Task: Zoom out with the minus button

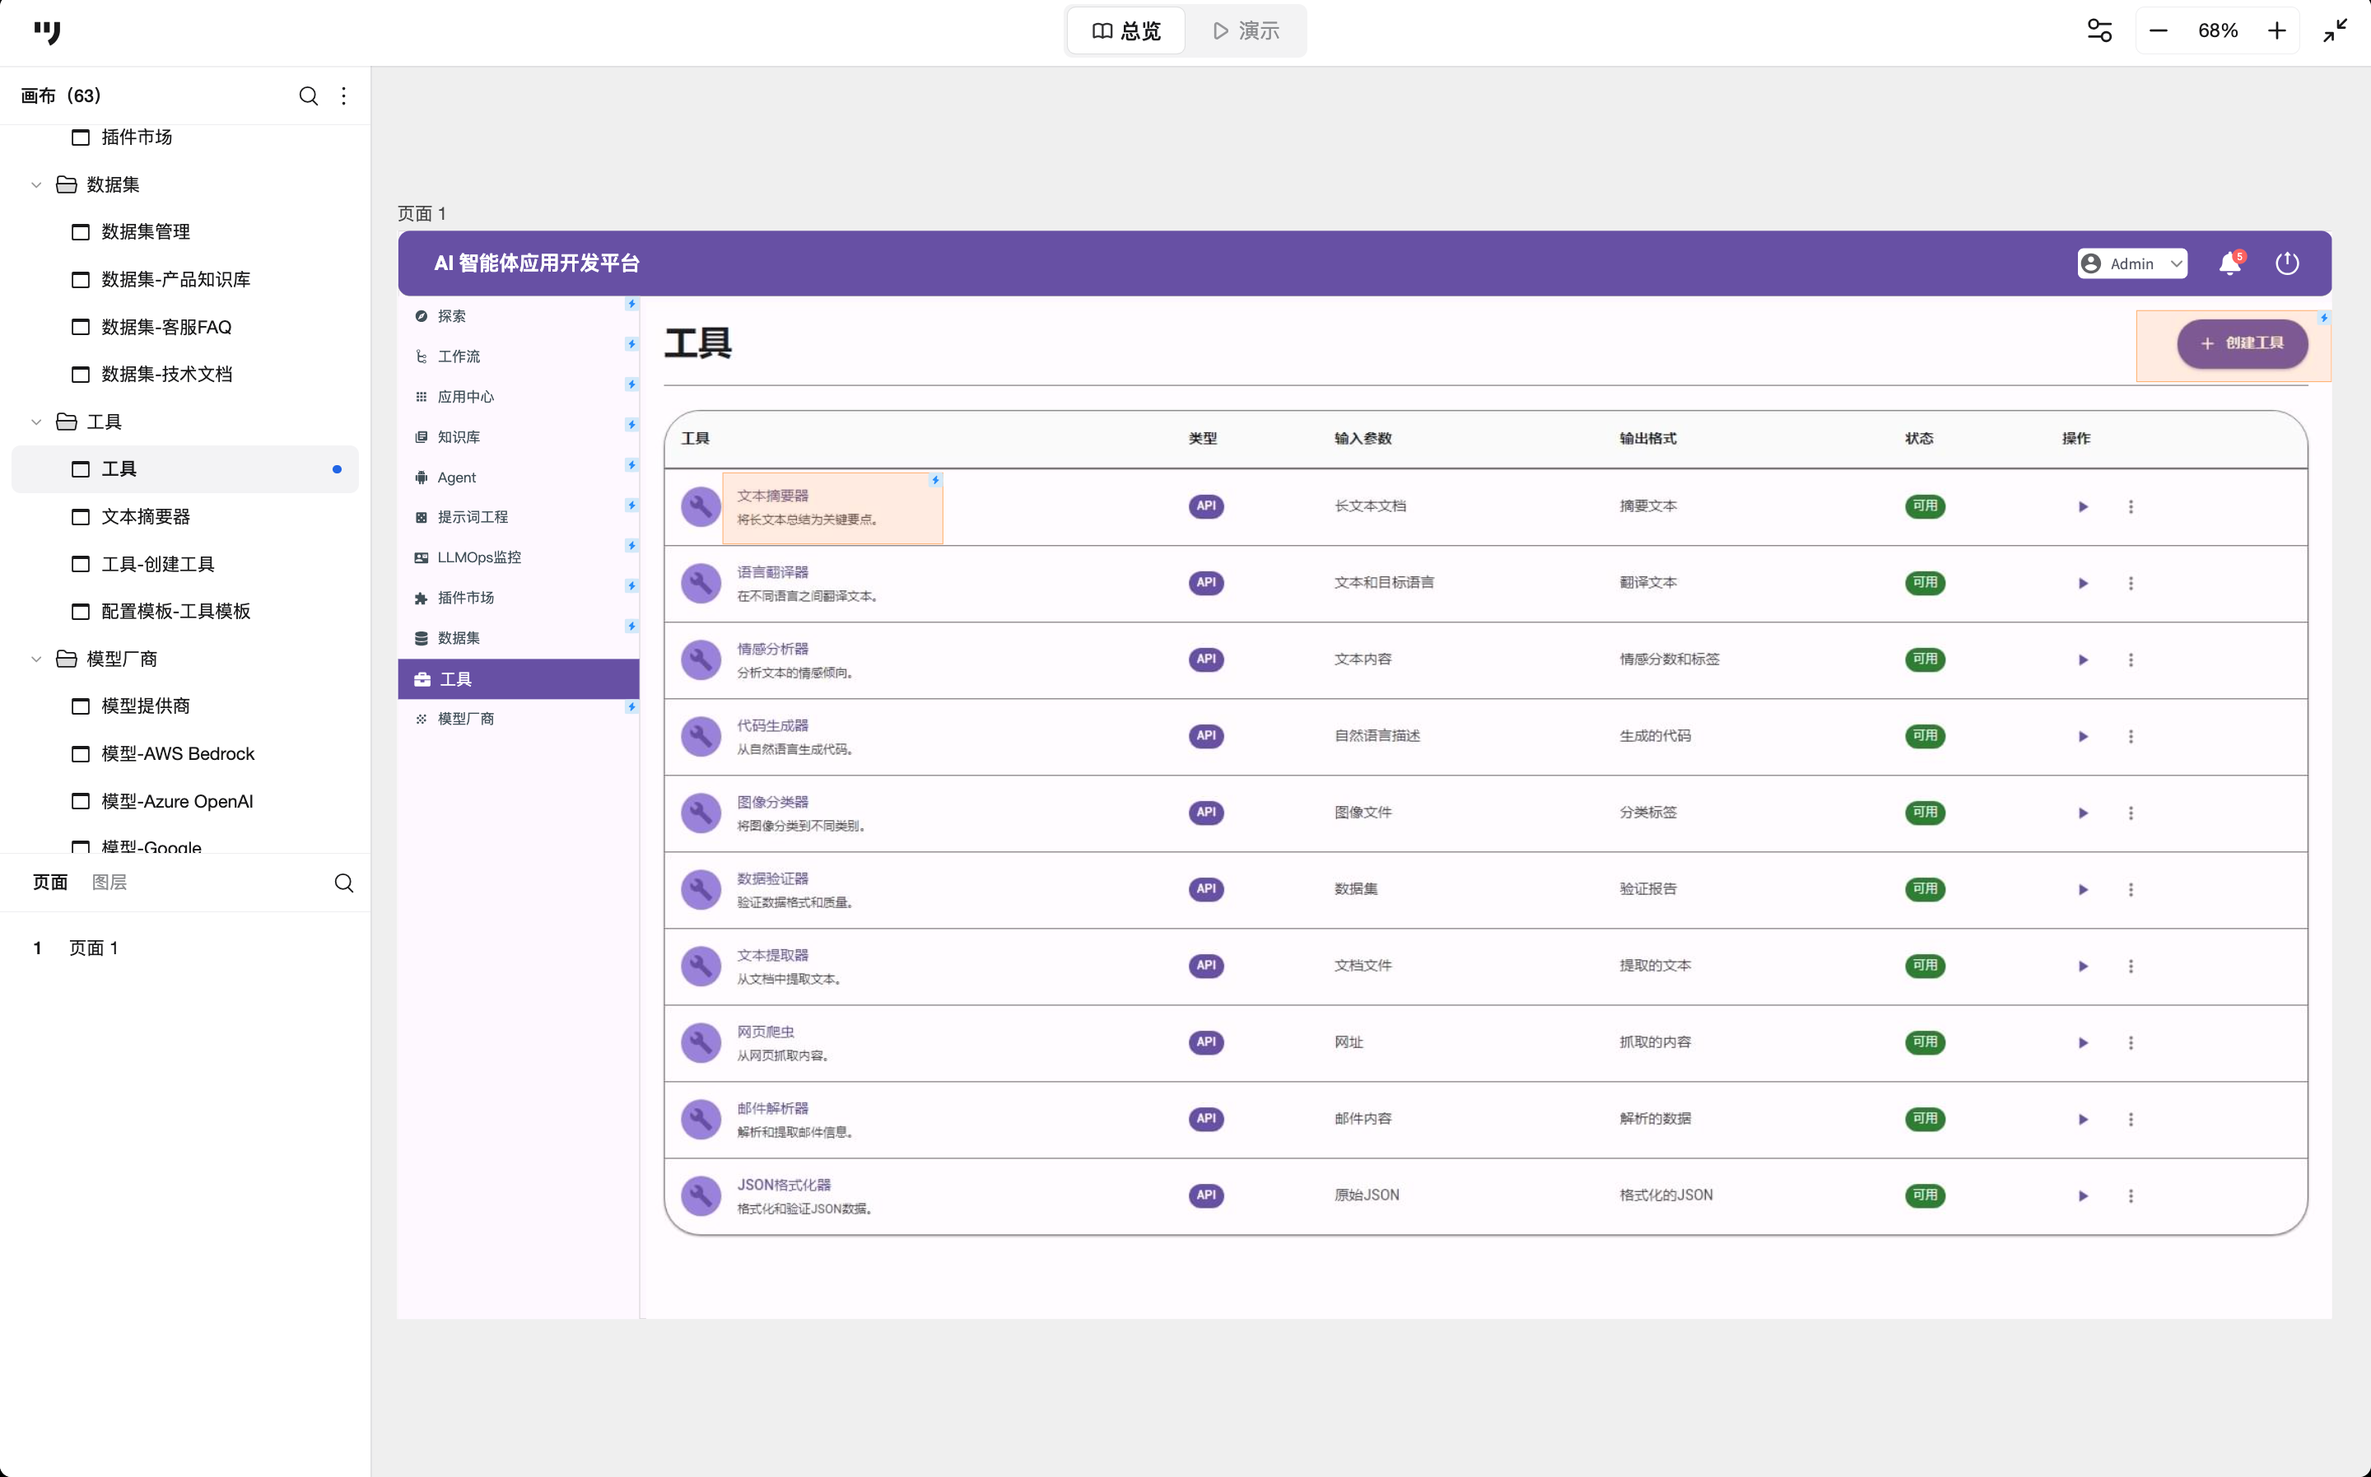Action: (2159, 31)
